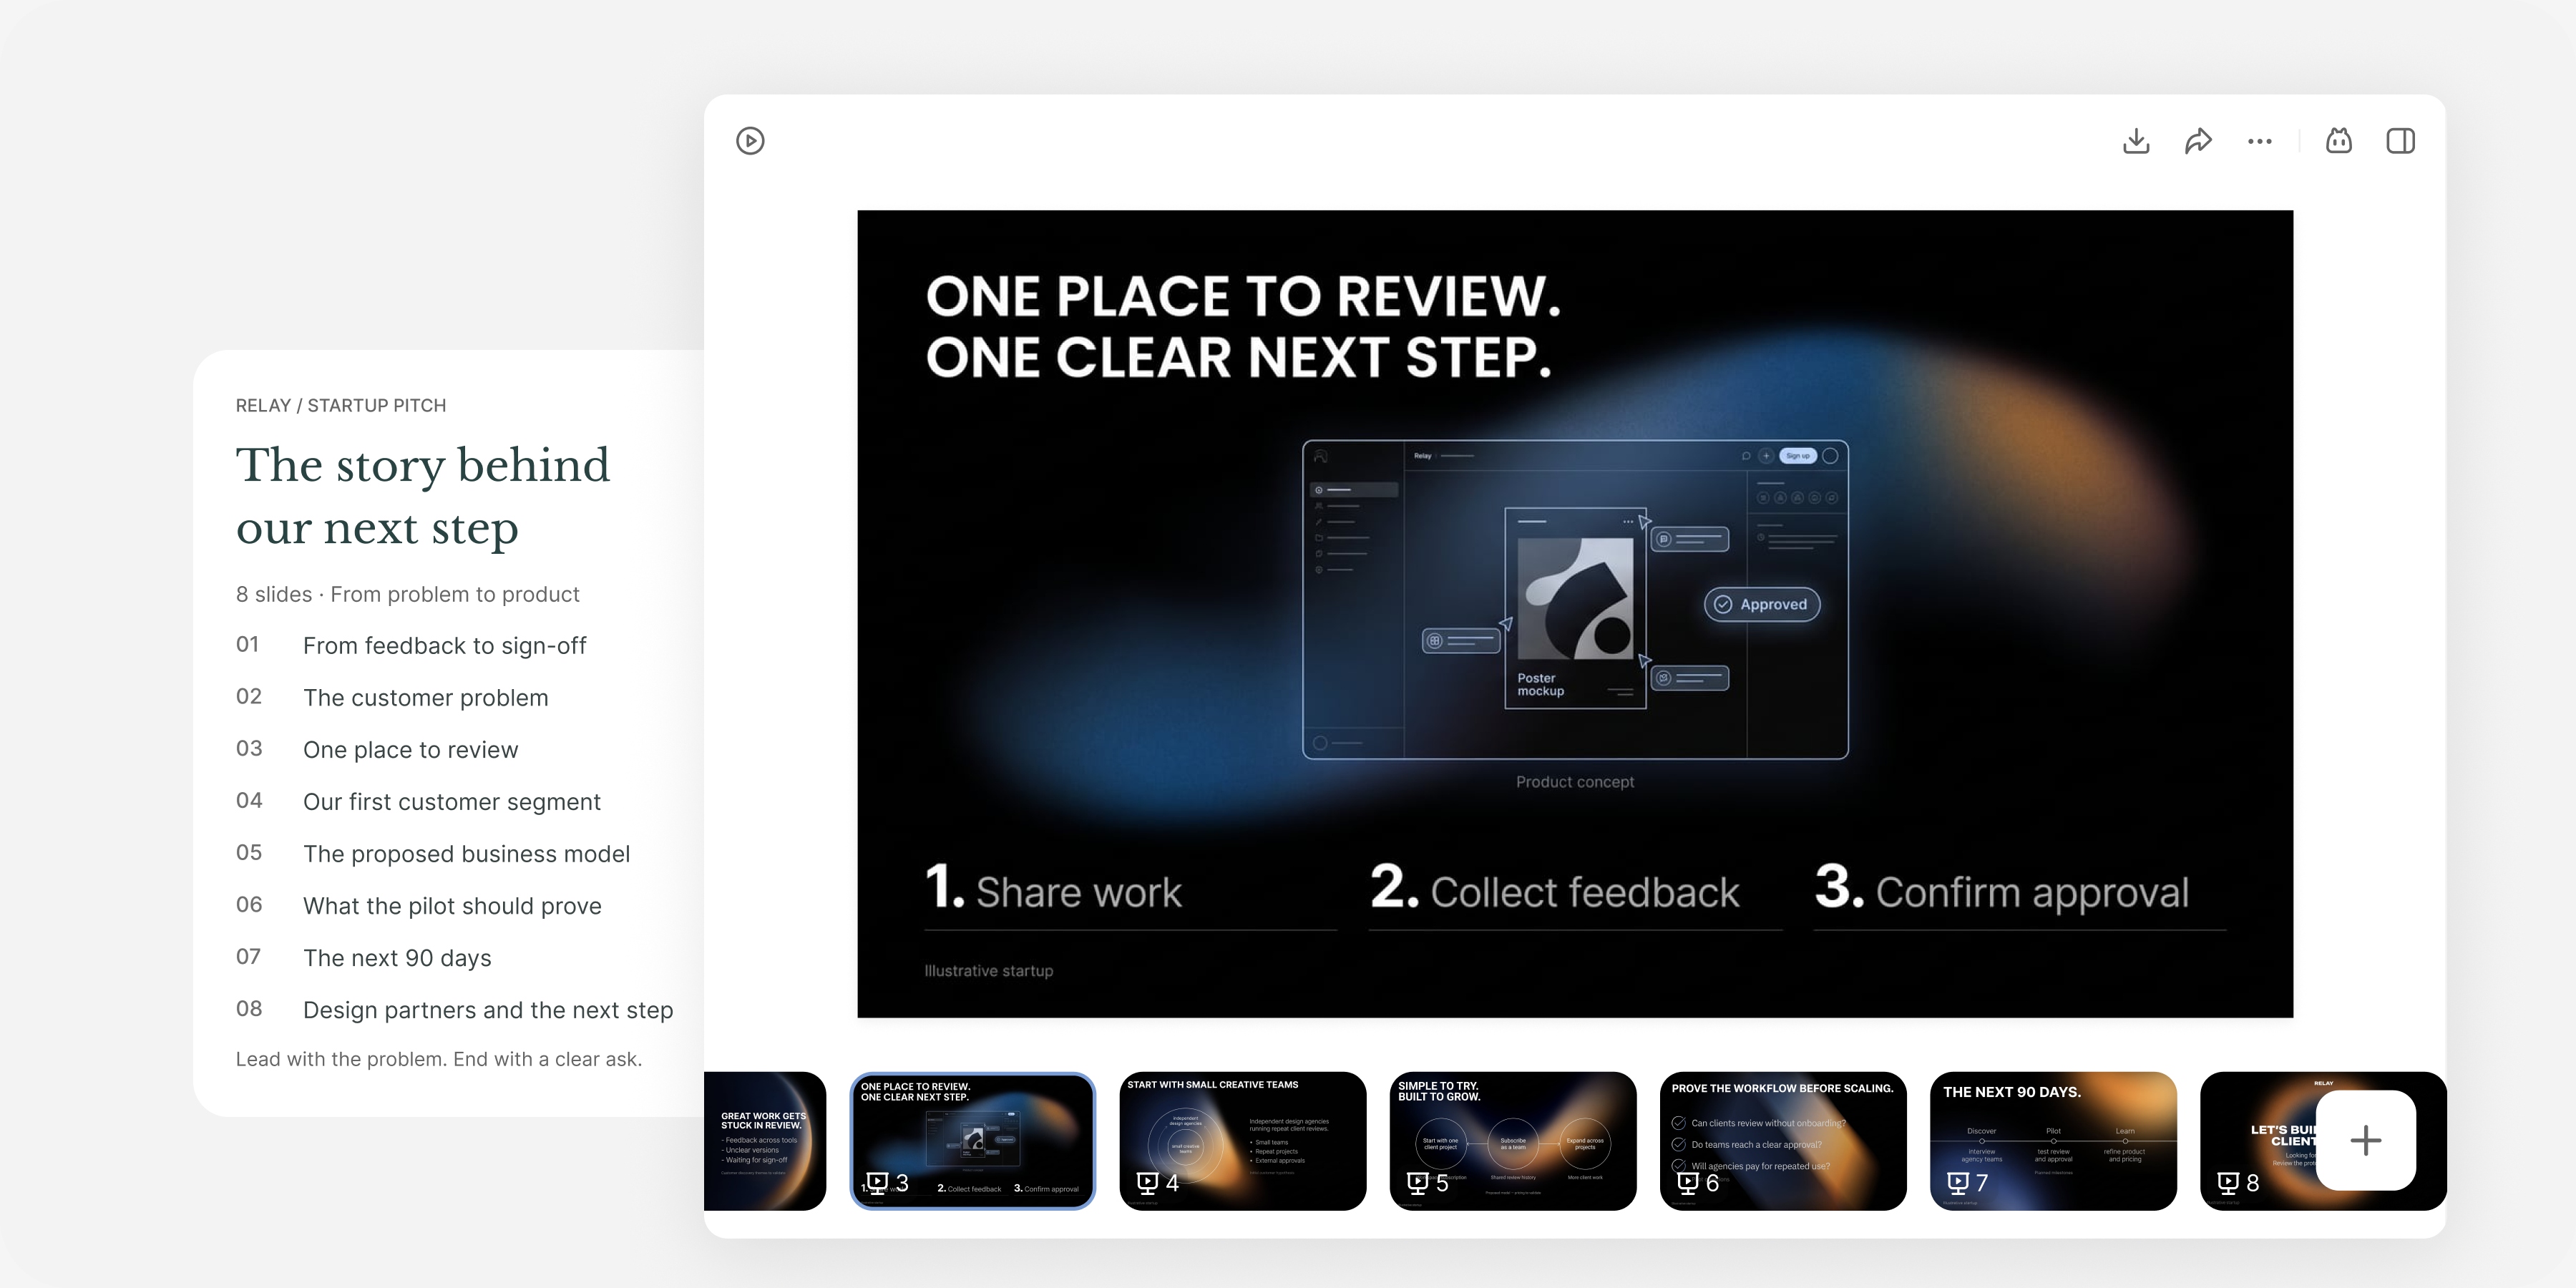Open outline item What the pilot should prove

coord(452,906)
